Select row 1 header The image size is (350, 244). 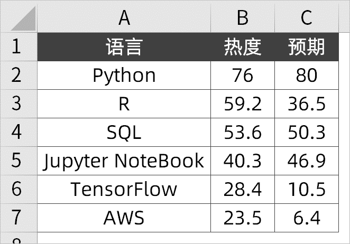tap(17, 46)
